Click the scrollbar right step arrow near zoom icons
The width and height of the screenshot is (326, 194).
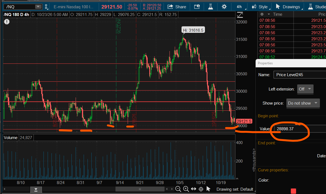(x=172, y=189)
